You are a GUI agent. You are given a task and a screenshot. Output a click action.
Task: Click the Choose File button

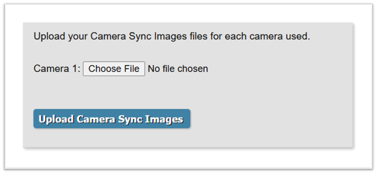click(x=114, y=69)
